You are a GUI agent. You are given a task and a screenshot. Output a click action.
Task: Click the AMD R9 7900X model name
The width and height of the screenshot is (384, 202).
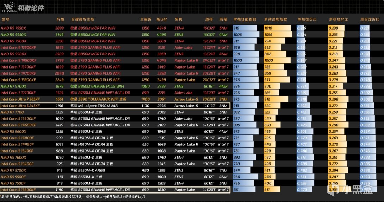tap(13, 41)
